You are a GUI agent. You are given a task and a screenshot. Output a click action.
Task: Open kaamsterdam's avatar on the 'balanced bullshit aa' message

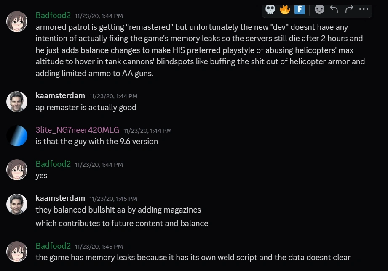pos(17,204)
